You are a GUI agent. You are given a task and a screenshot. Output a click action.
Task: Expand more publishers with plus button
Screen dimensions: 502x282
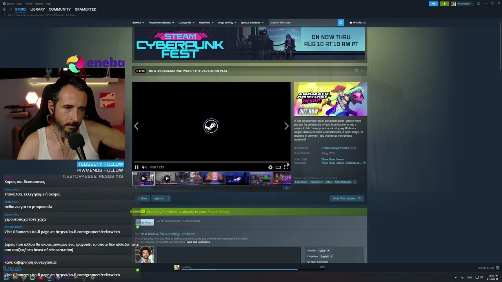coord(364,163)
